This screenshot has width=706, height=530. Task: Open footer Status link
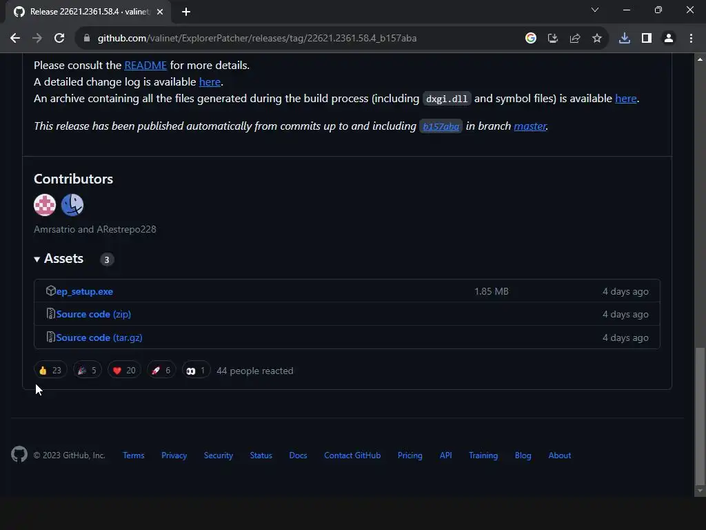point(261,455)
